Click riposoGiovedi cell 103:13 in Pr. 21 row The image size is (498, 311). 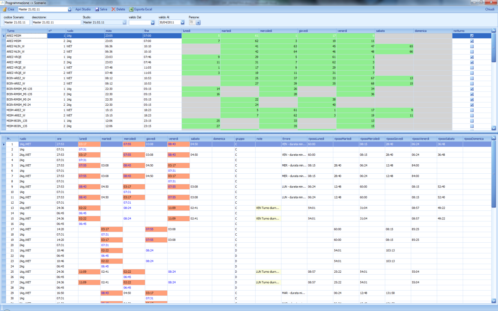tap(398, 251)
